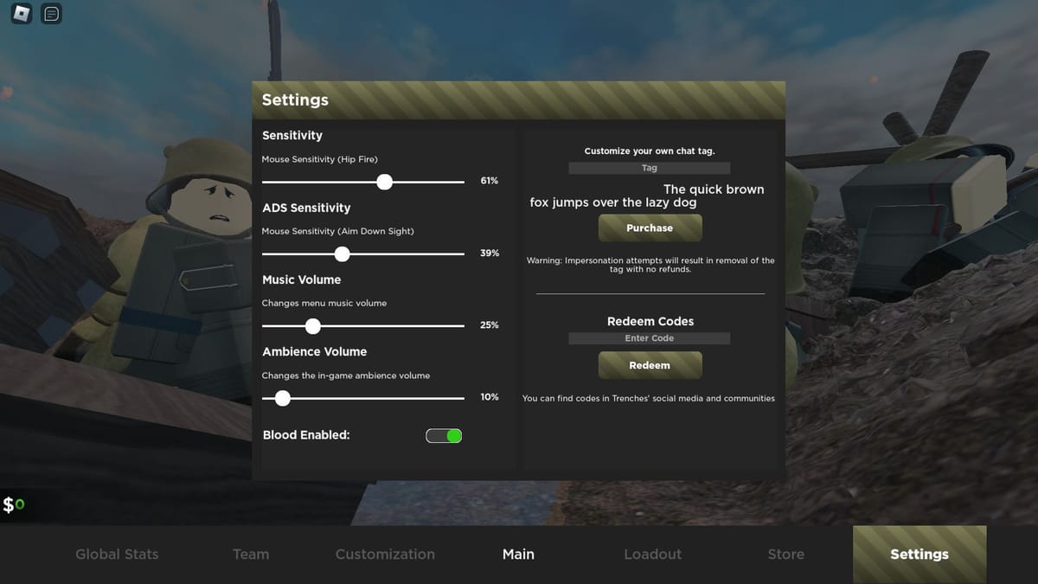Select the Main tab

click(x=518, y=555)
